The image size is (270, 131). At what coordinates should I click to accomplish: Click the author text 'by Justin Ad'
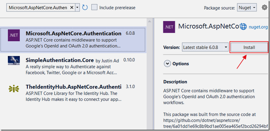click(107, 61)
